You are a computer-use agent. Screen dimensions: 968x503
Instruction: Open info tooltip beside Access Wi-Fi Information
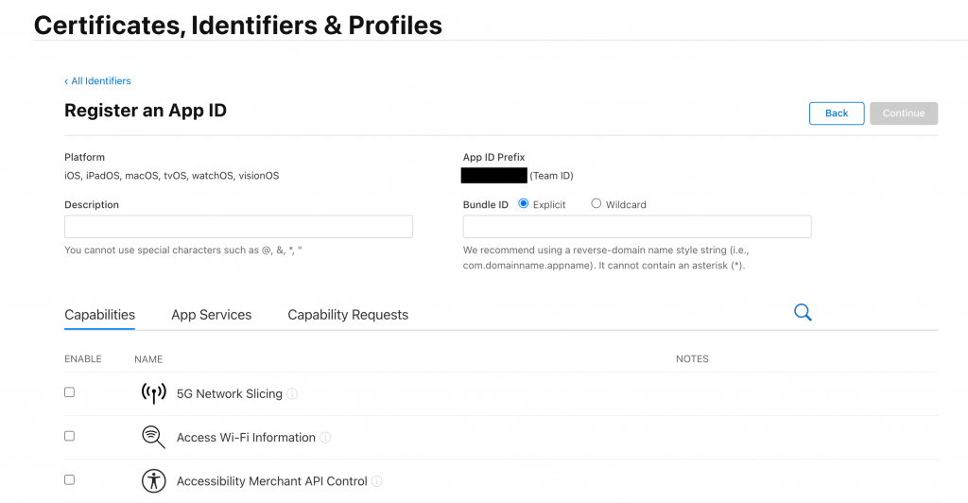(x=325, y=438)
